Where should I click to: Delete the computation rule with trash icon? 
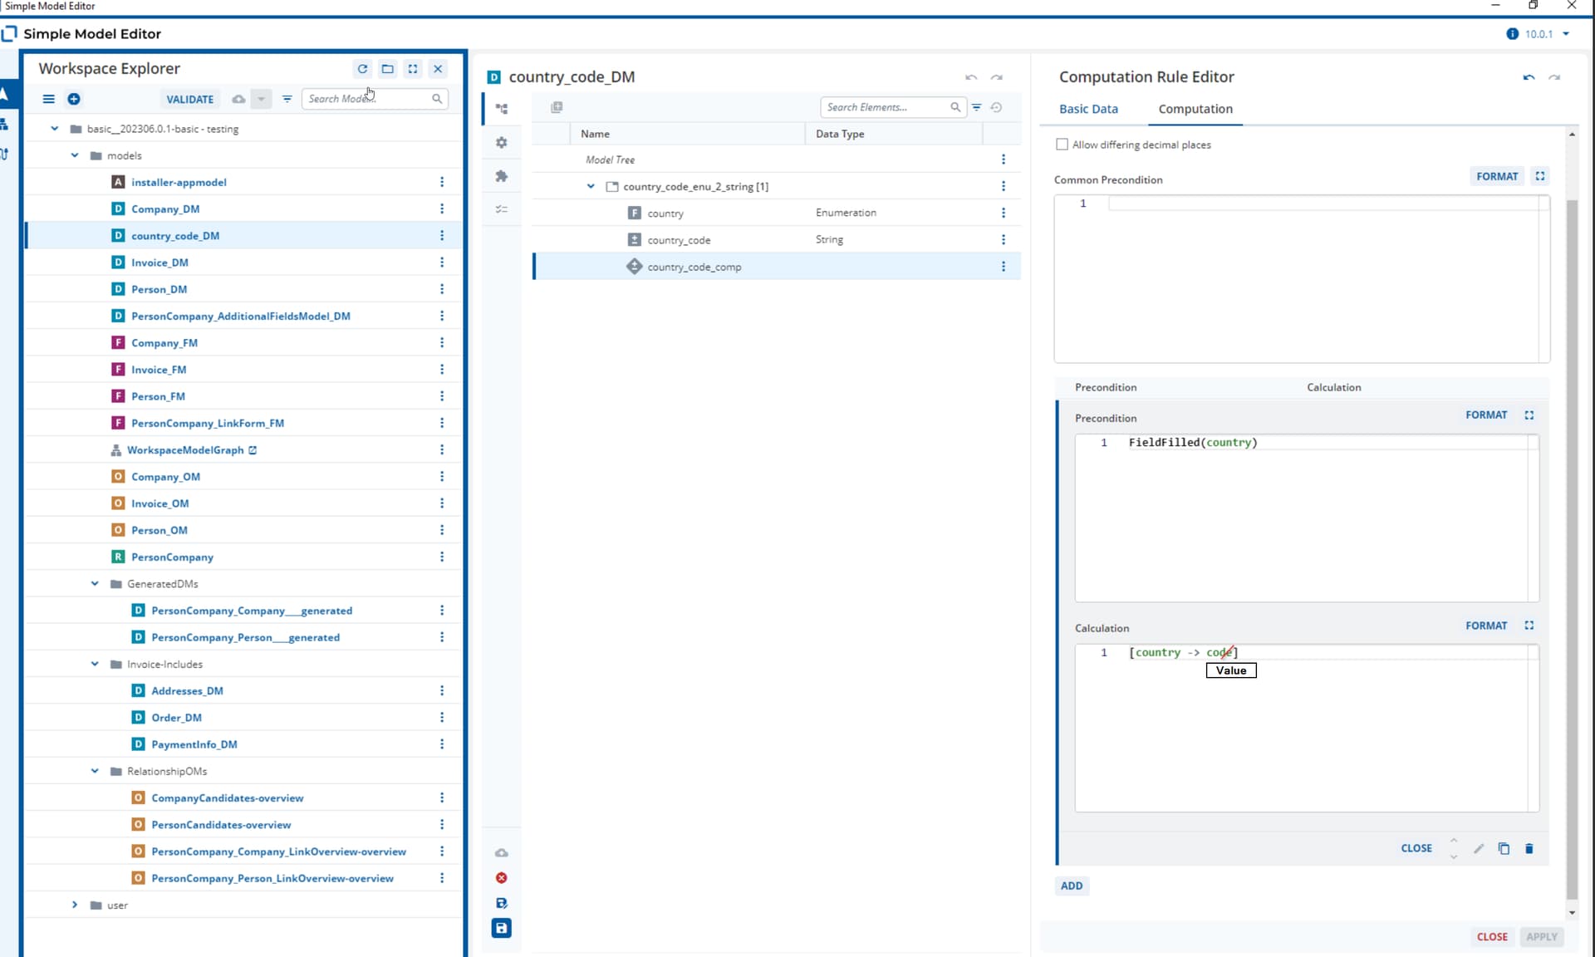(x=1529, y=848)
